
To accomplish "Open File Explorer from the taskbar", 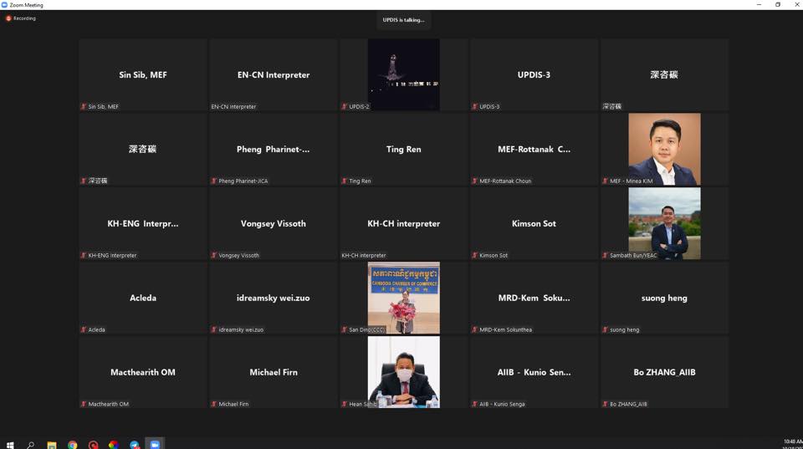I will tap(52, 444).
